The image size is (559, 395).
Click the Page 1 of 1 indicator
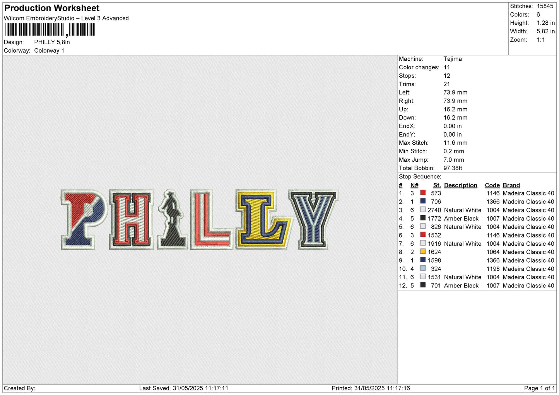pos(539,388)
